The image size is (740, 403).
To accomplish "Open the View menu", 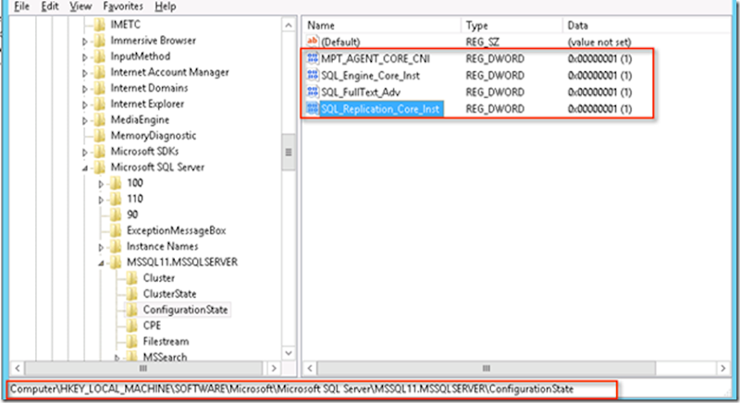I will (80, 6).
